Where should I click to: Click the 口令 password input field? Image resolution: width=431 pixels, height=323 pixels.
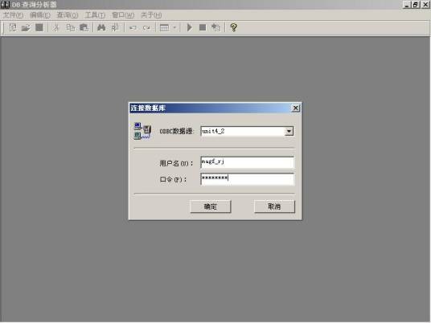click(248, 179)
